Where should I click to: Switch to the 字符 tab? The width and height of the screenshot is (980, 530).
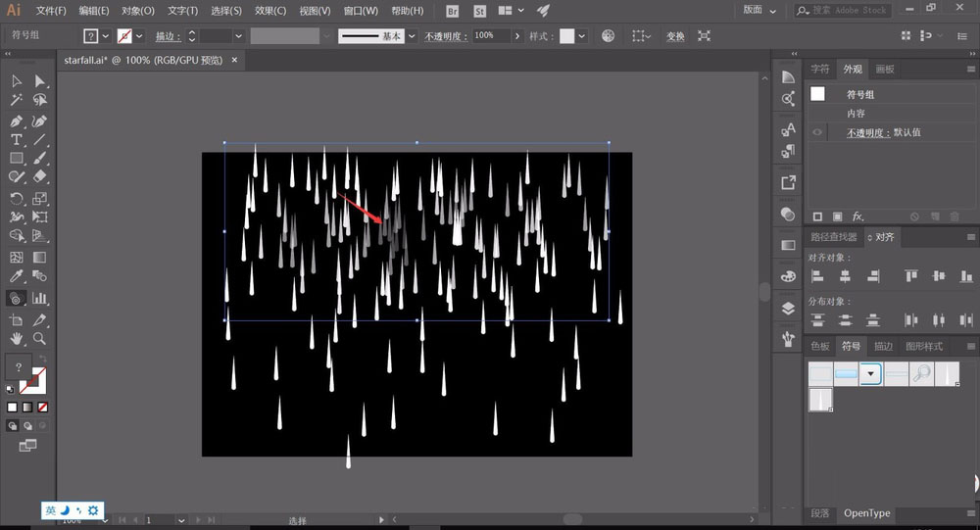[820, 70]
